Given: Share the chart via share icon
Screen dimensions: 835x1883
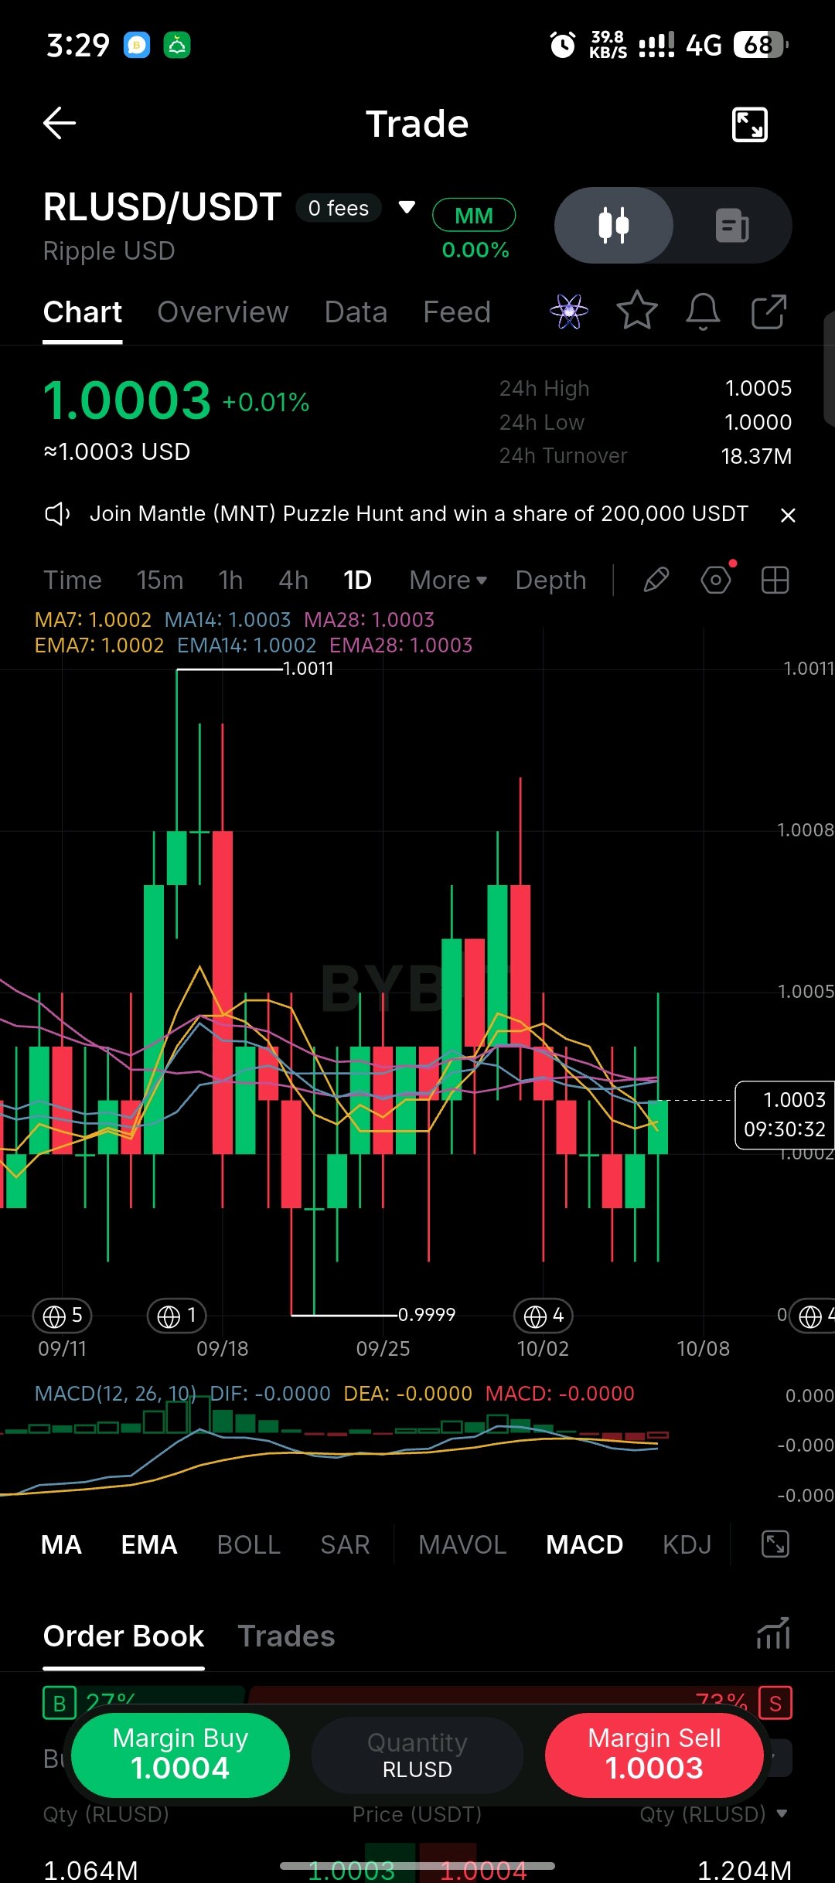Looking at the screenshot, I should (x=769, y=312).
